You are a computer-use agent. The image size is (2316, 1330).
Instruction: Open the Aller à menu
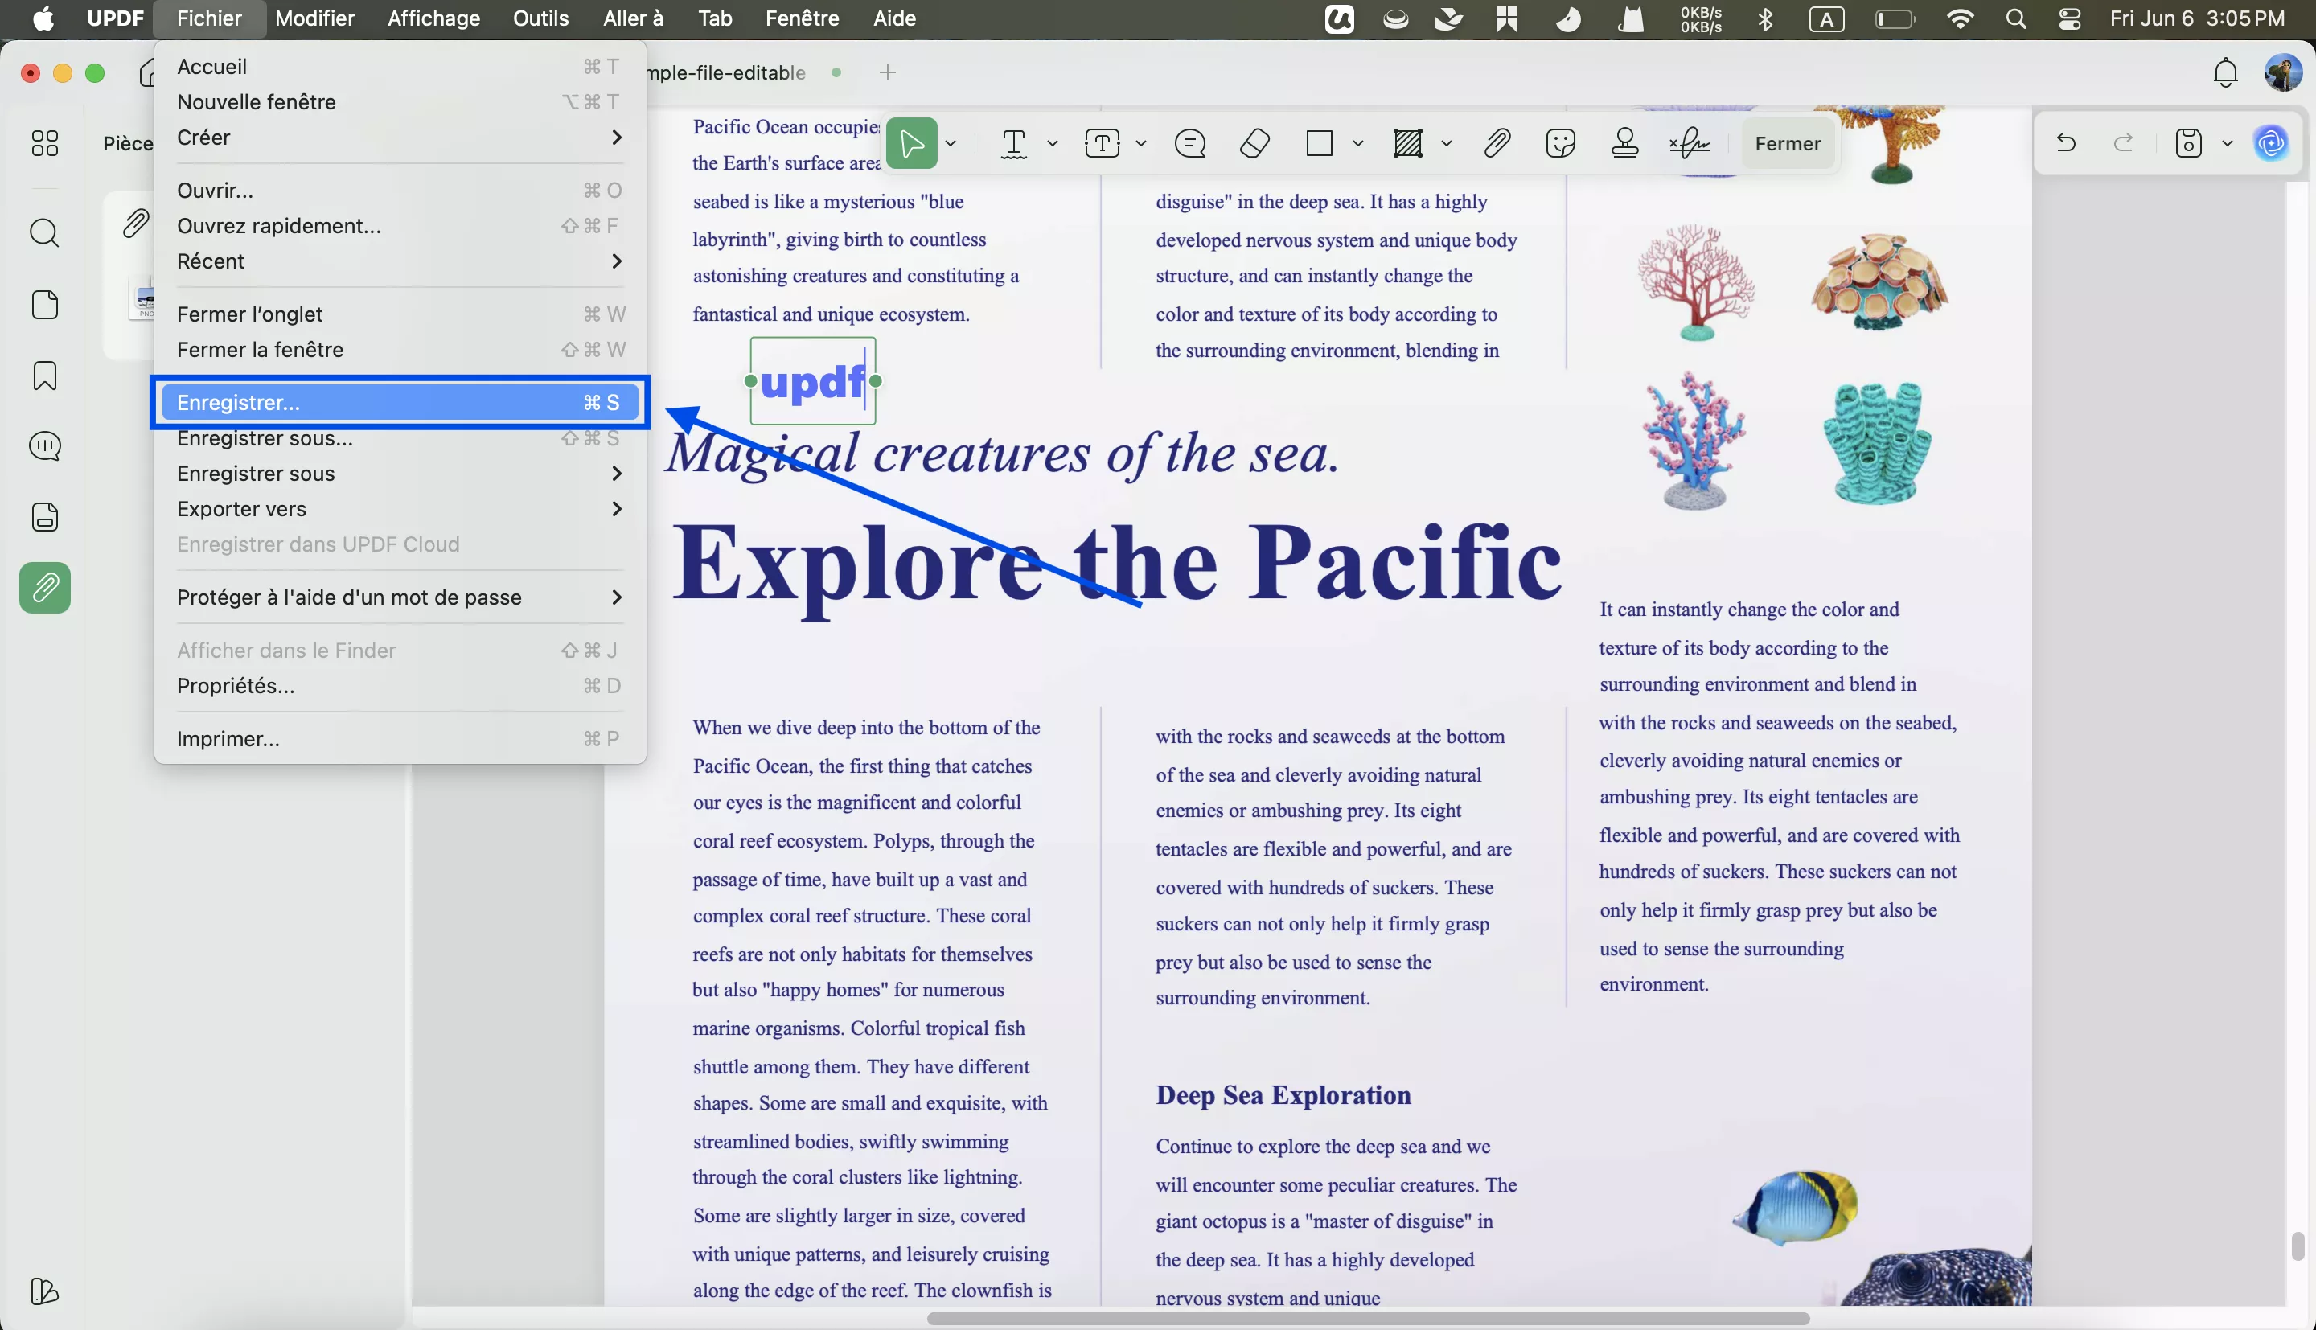pos(633,18)
